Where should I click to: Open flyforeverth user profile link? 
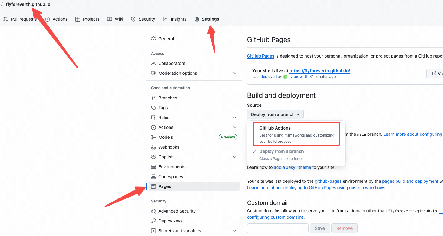[x=298, y=77]
